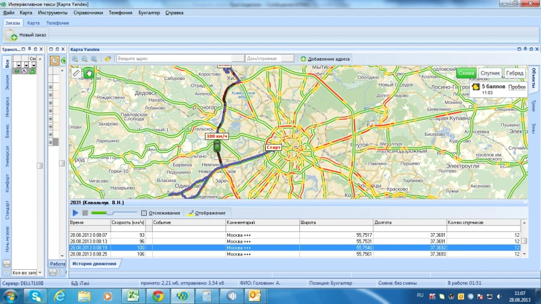Image resolution: width=541 pixels, height=304 pixels.
Task: Open Excel from the taskbar
Action: 133,296
